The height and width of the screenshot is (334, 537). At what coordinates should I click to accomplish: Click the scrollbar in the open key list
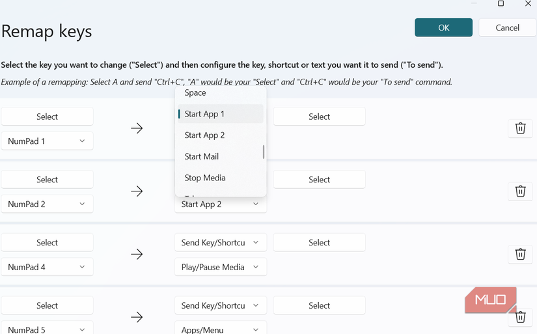click(x=264, y=152)
